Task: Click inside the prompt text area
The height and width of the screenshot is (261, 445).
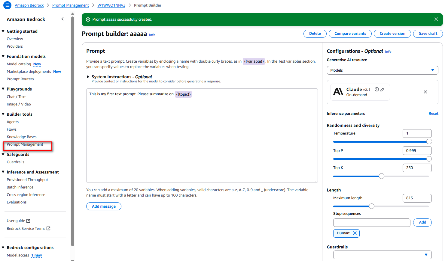Action: 202,135
